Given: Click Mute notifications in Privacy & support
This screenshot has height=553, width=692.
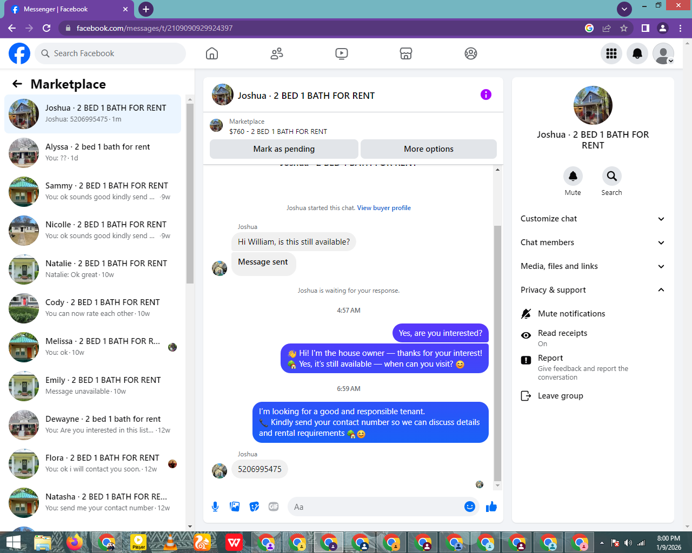Looking at the screenshot, I should pos(593,314).
